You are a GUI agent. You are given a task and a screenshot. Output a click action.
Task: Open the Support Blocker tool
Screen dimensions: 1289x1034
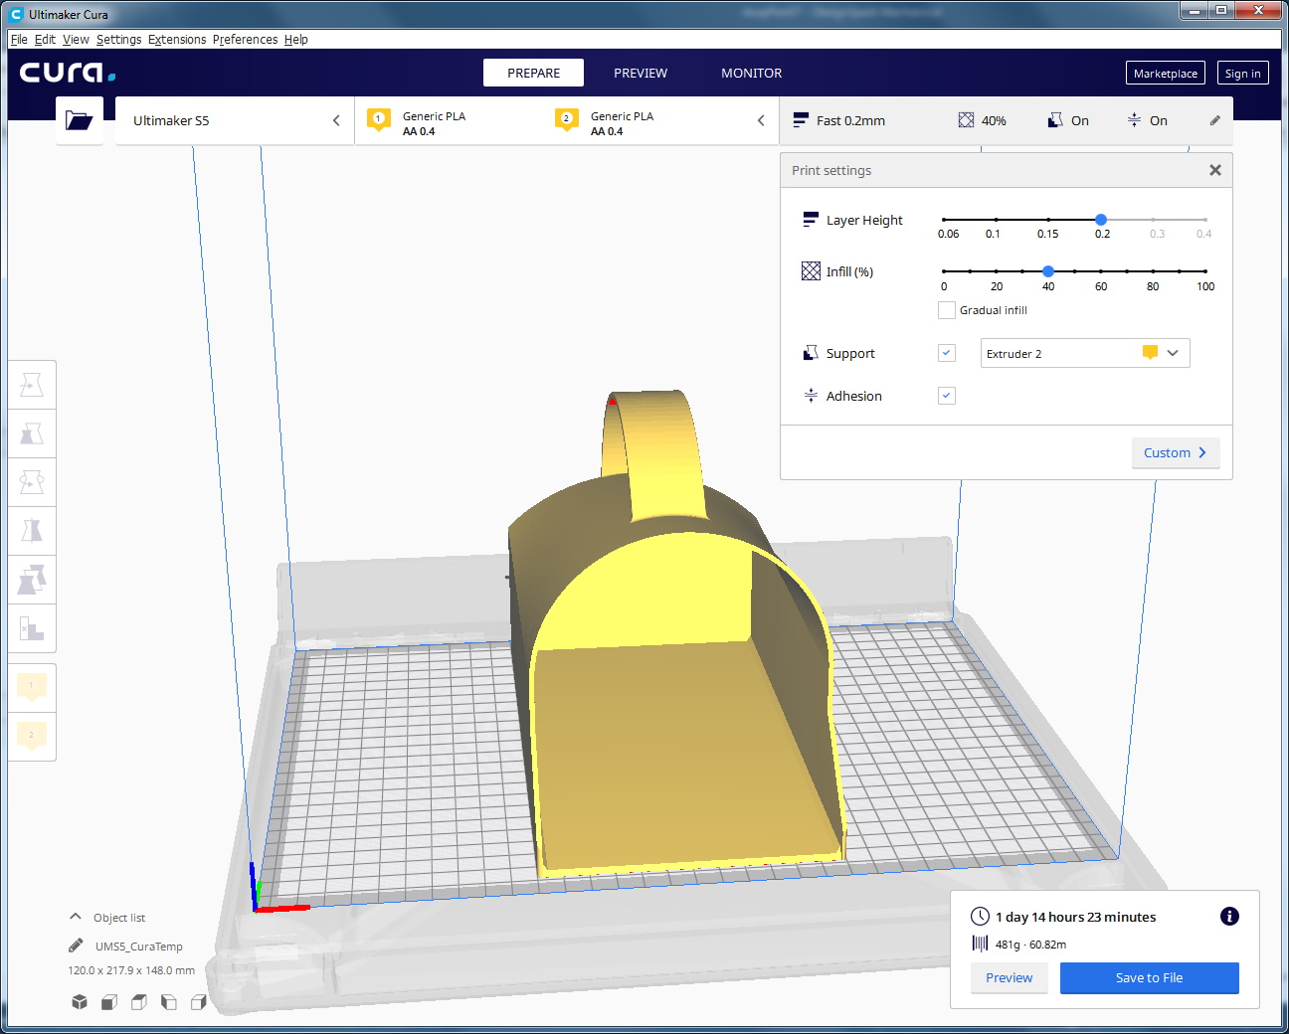(x=32, y=628)
